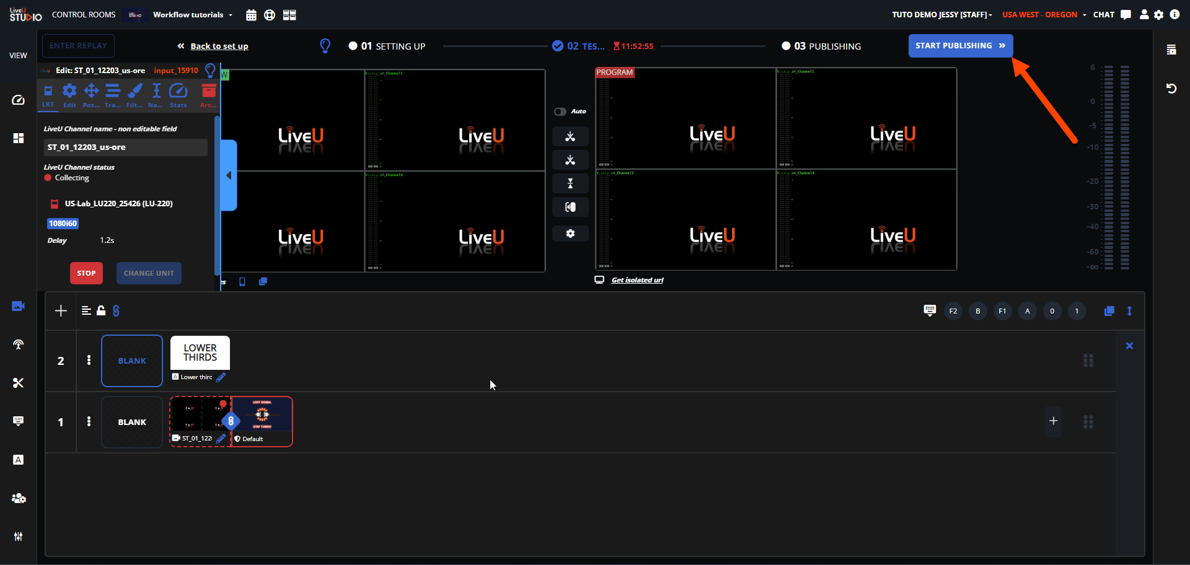The height and width of the screenshot is (565, 1190).
Task: Open the options menu for layer 1
Action: click(89, 421)
